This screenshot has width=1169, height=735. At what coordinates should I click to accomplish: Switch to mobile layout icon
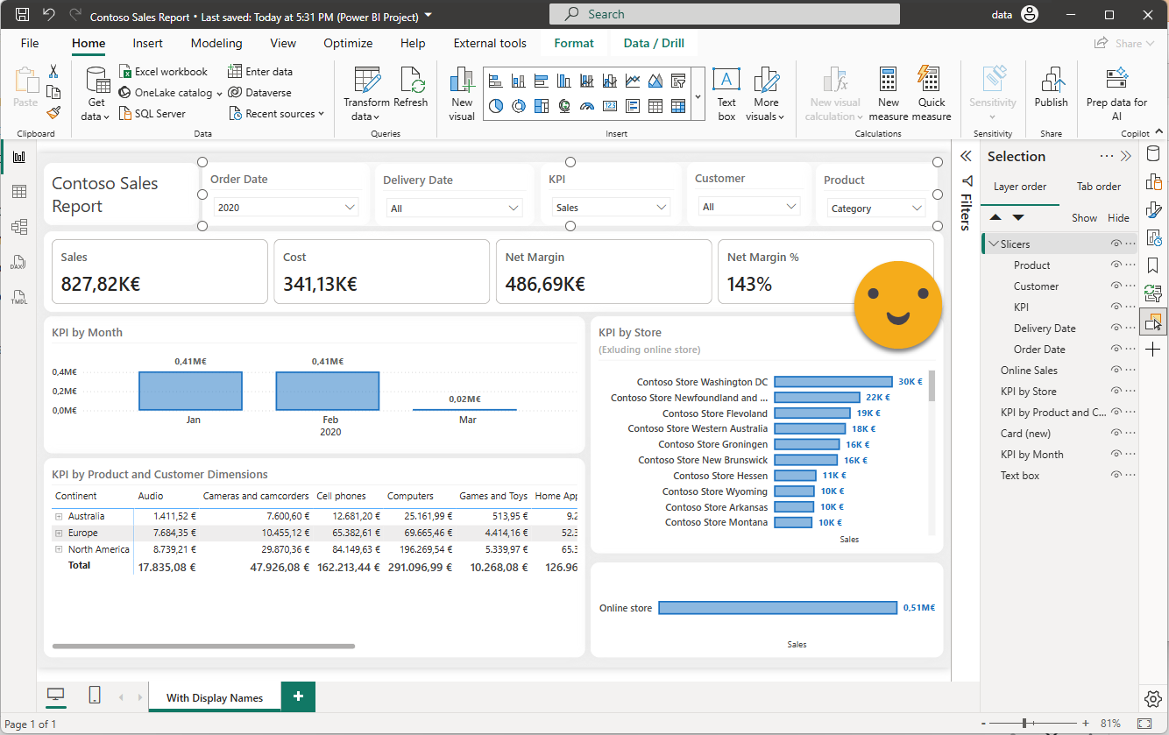point(95,696)
